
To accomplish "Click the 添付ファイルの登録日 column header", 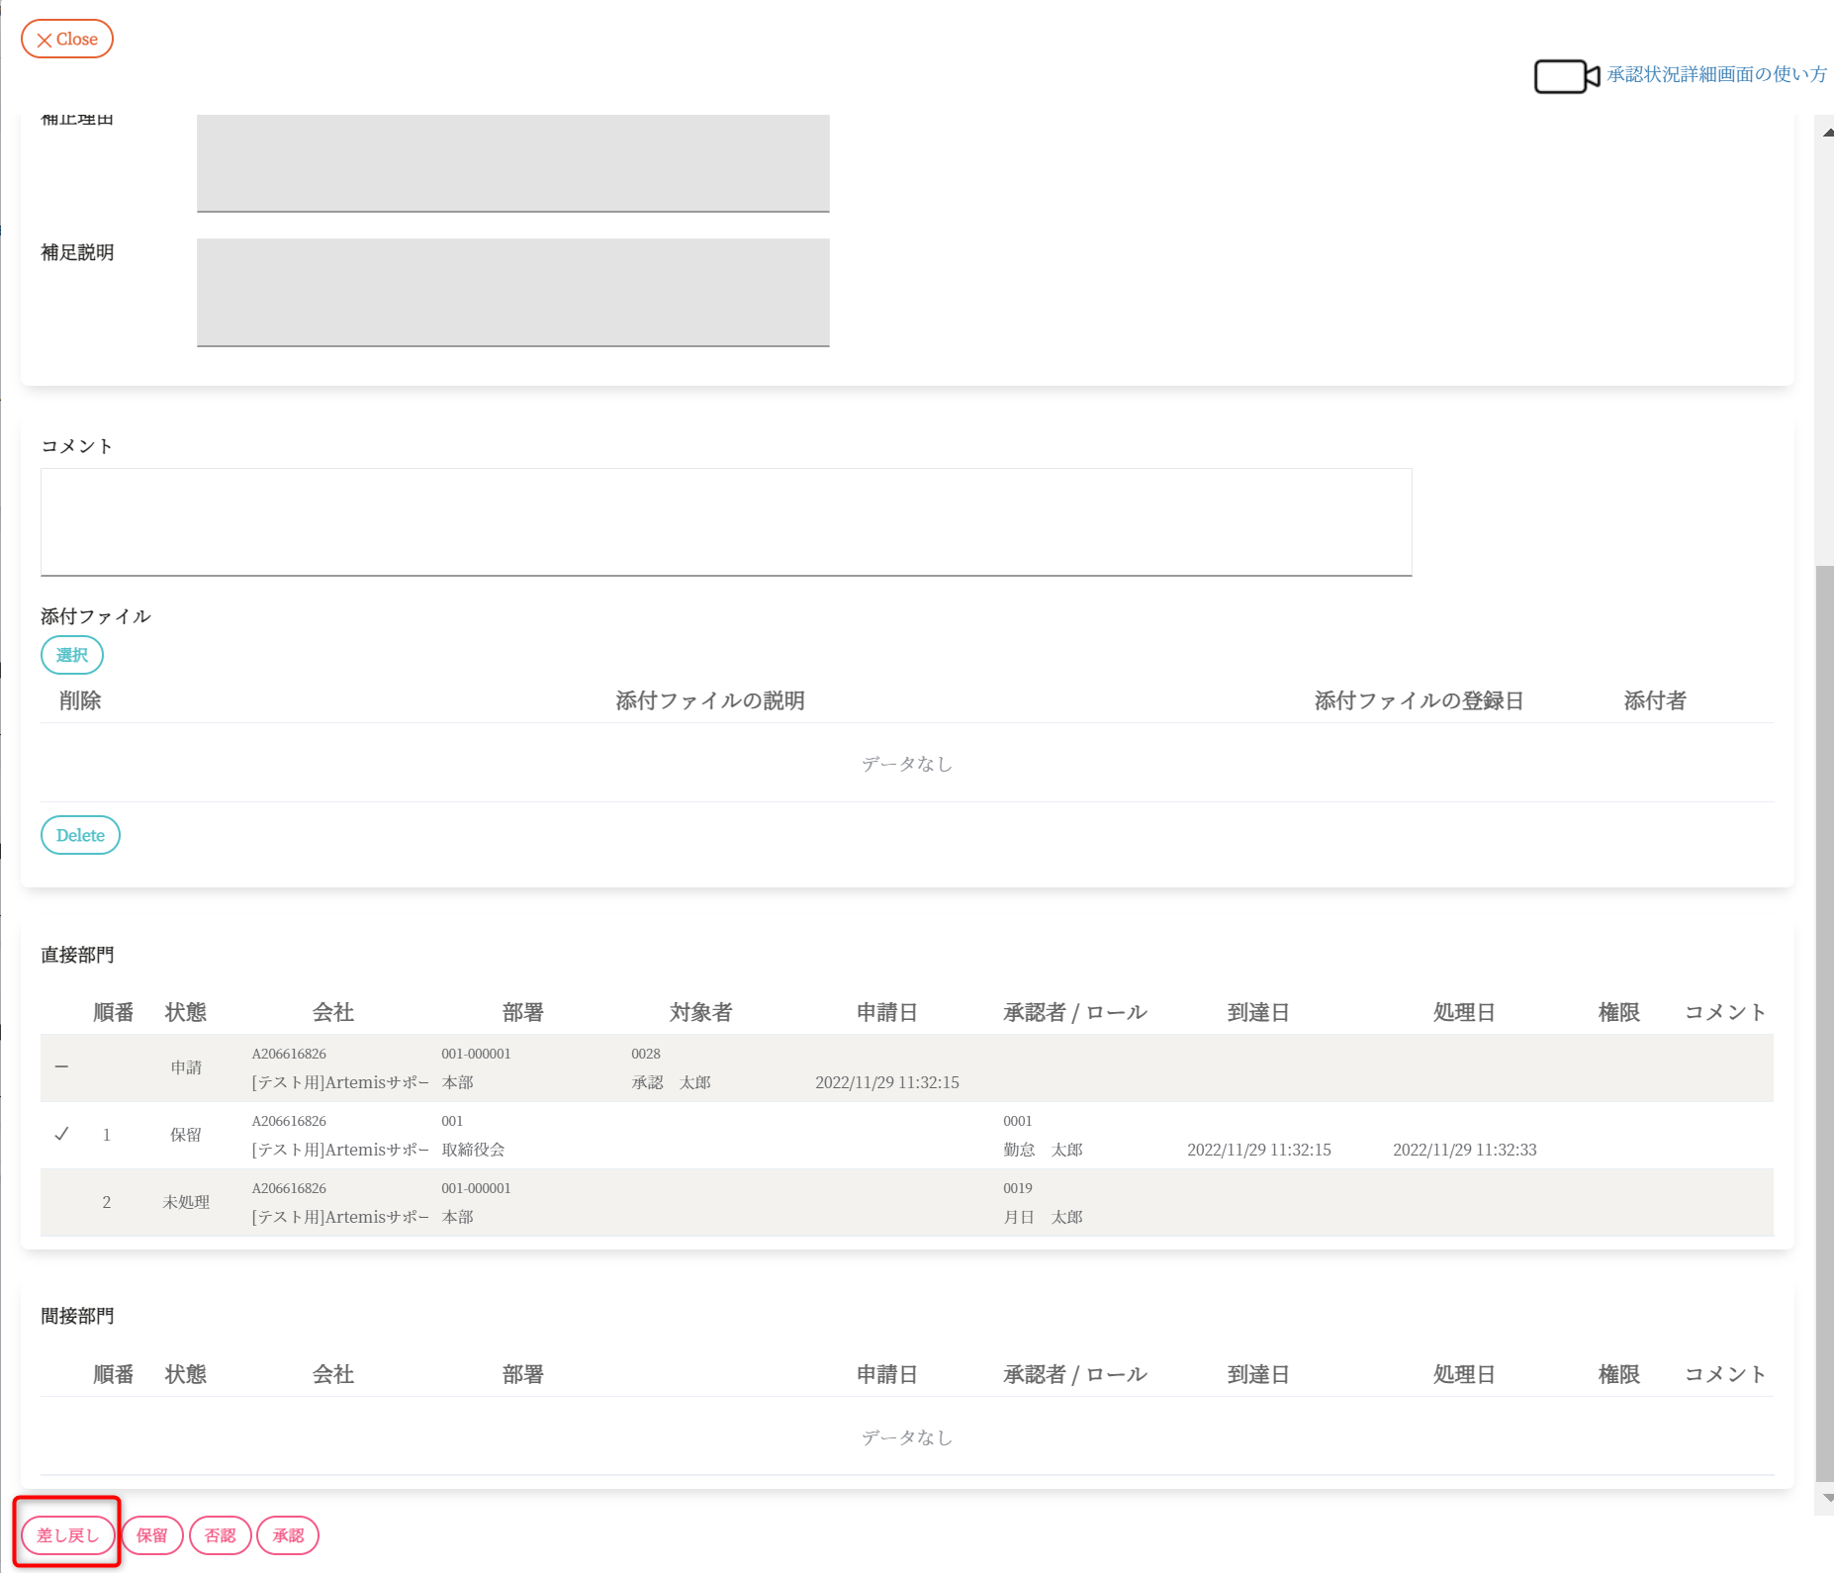I will (1418, 700).
